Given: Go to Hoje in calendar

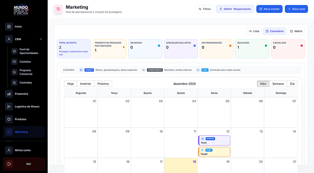Looking at the screenshot, I should tap(70, 84).
